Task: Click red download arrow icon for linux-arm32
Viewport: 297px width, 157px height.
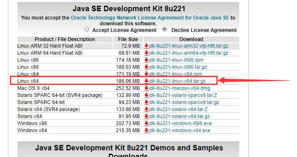Action: click(x=146, y=46)
